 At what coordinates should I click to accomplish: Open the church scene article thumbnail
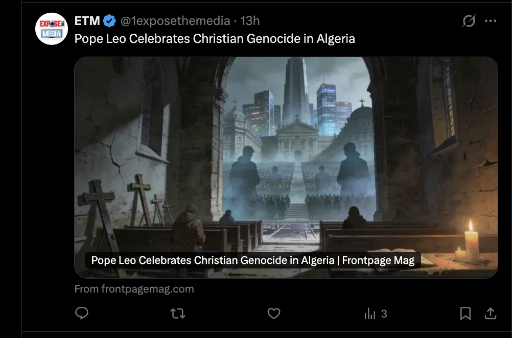coord(286,167)
